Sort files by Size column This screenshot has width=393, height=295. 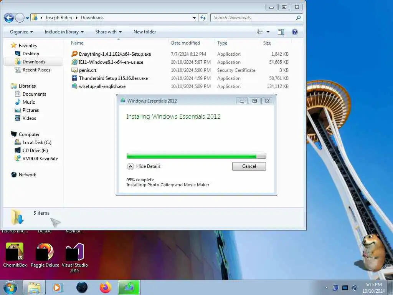pyautogui.click(x=267, y=43)
